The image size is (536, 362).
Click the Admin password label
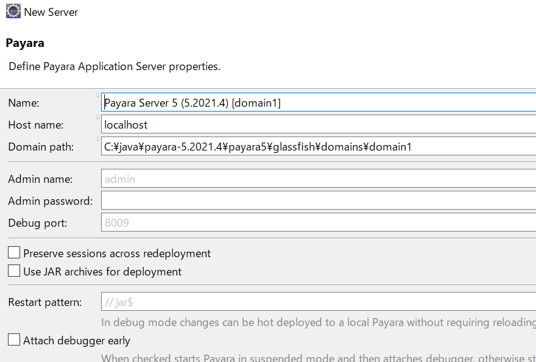pyautogui.click(x=50, y=201)
